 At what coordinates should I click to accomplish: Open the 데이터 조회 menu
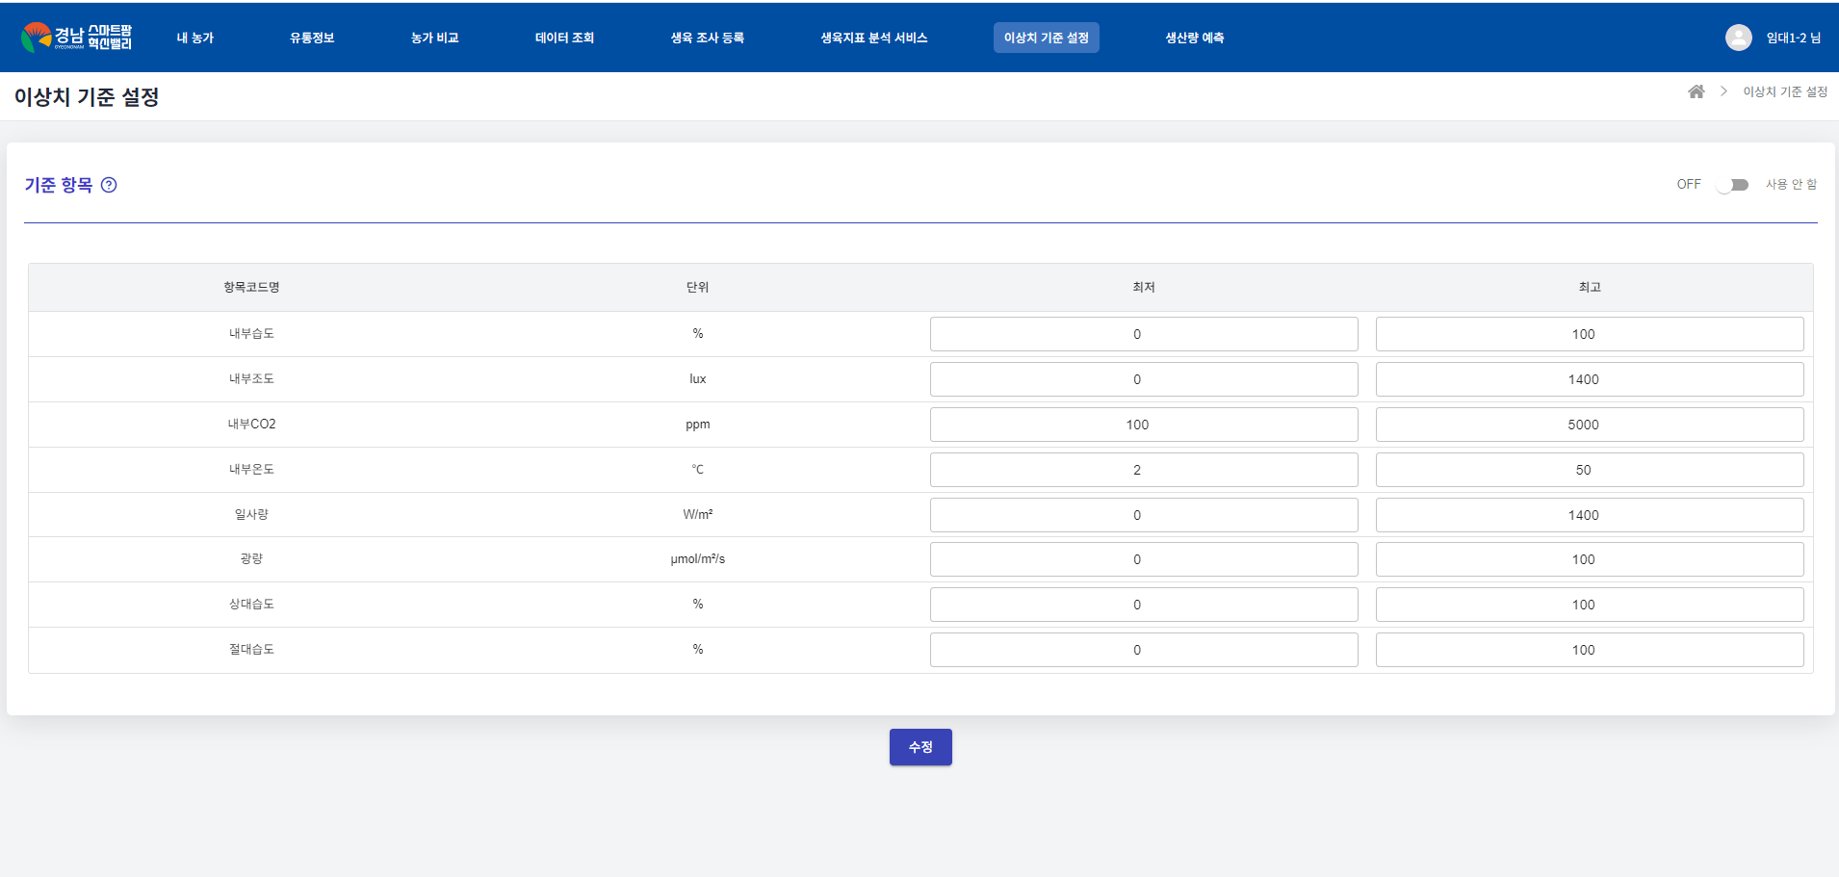click(x=564, y=38)
